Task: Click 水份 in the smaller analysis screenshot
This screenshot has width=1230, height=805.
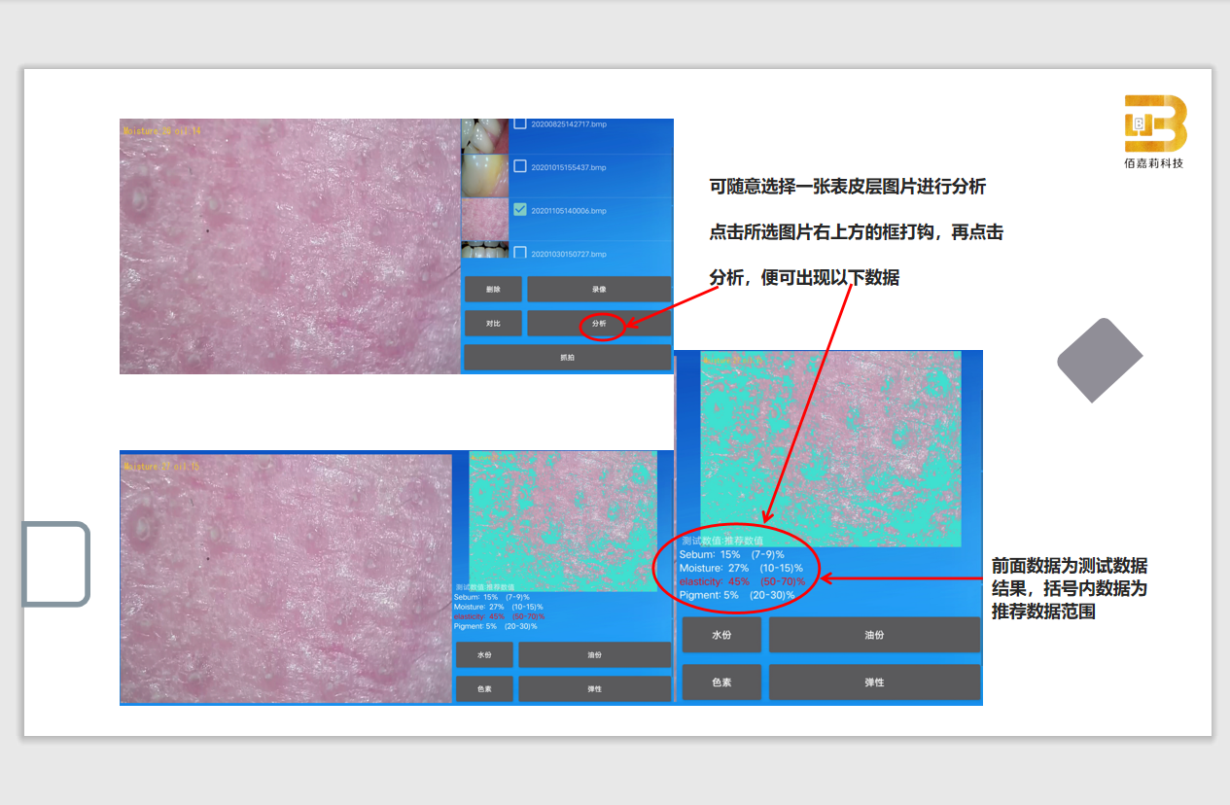Action: click(x=484, y=655)
